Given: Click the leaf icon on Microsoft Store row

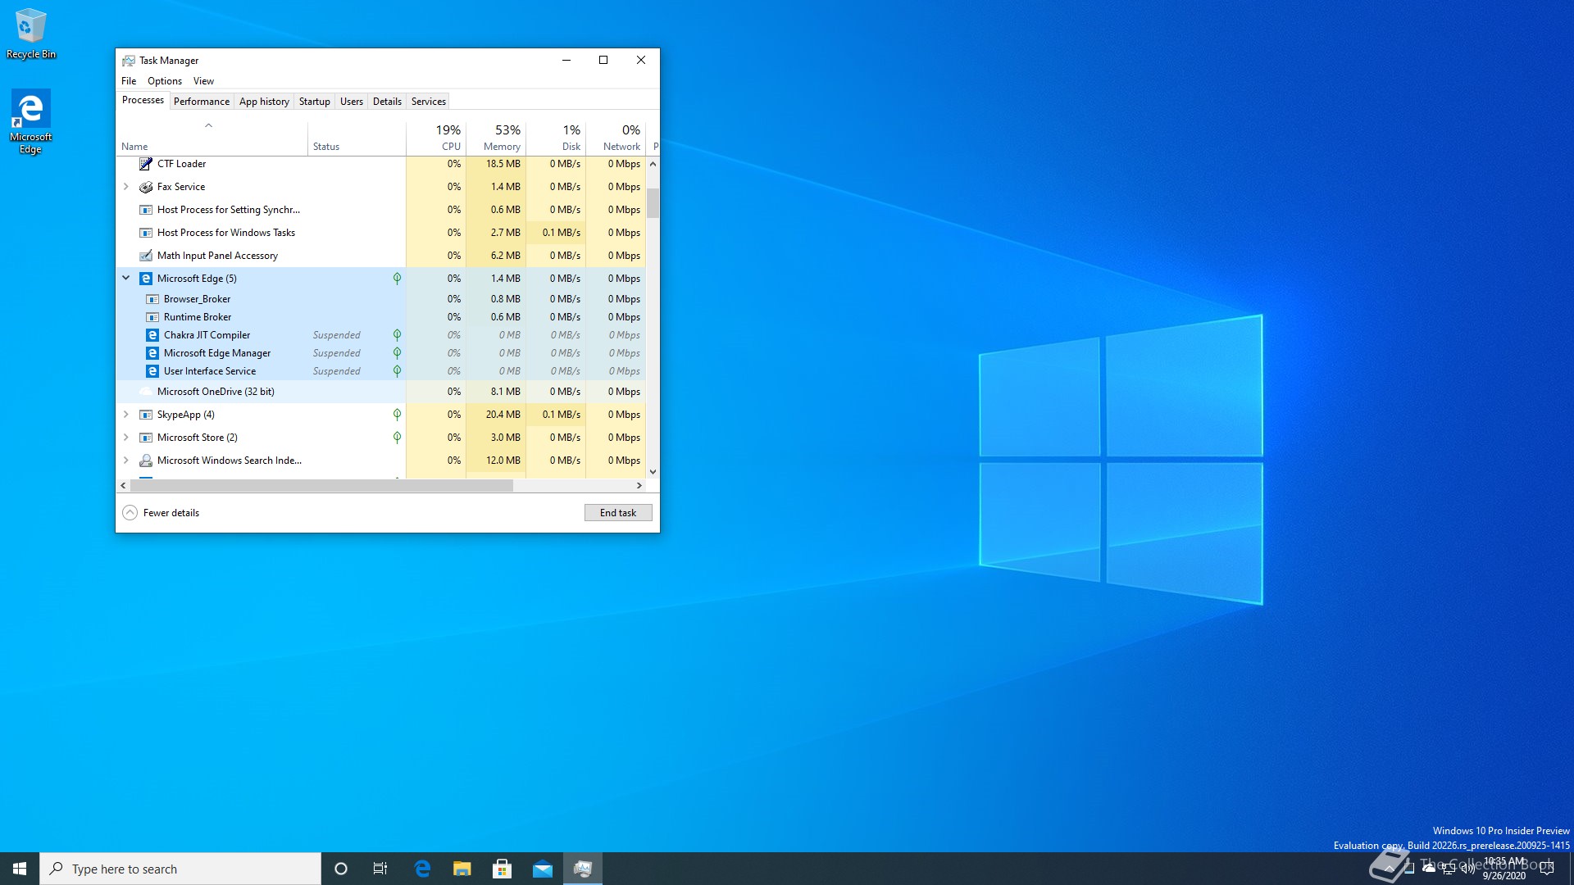Looking at the screenshot, I should coord(397,438).
